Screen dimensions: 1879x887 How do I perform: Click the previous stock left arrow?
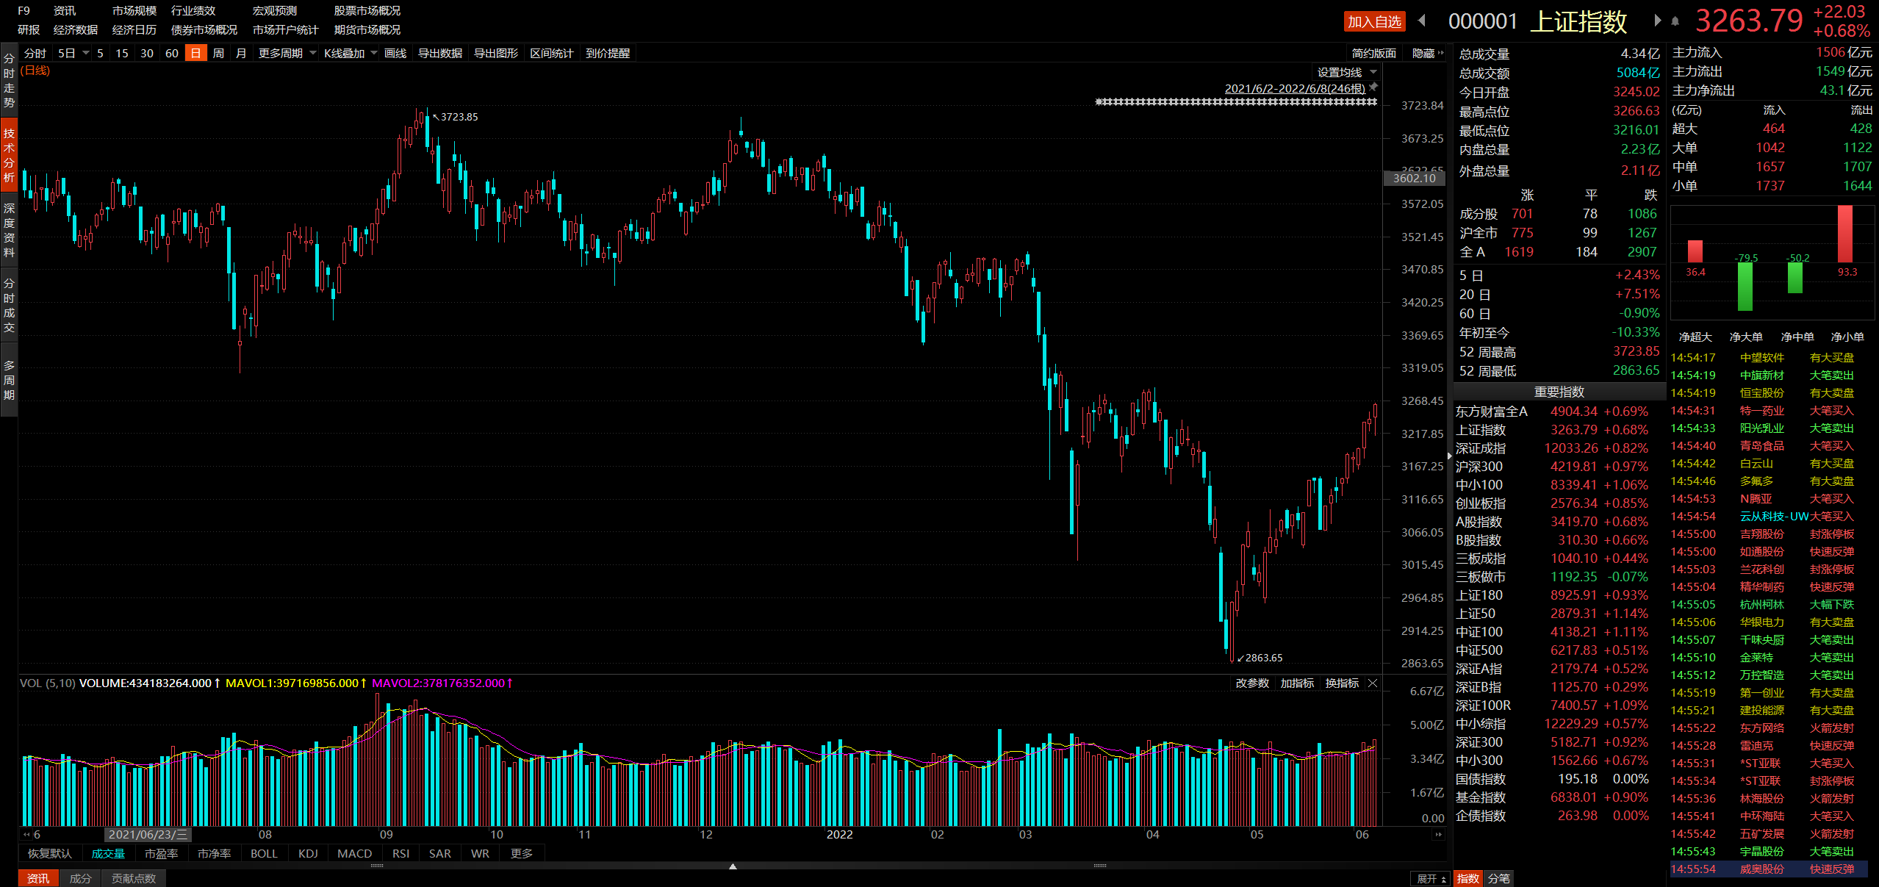pyautogui.click(x=1422, y=21)
